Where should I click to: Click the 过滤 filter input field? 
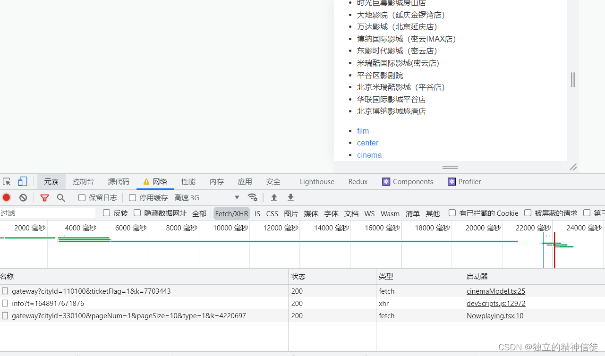48,213
